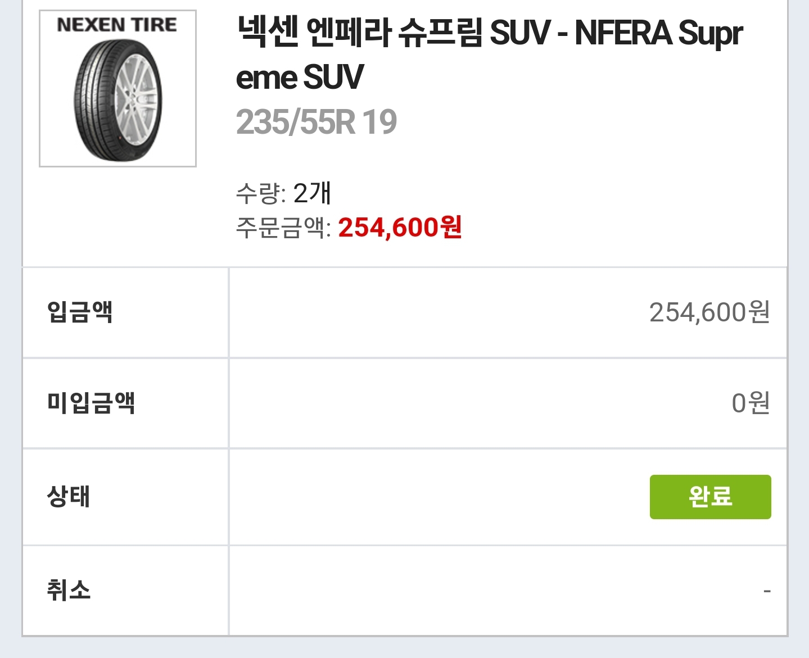Click the 235/55R 19 tire size text
The width and height of the screenshot is (809, 658).
[x=316, y=122]
